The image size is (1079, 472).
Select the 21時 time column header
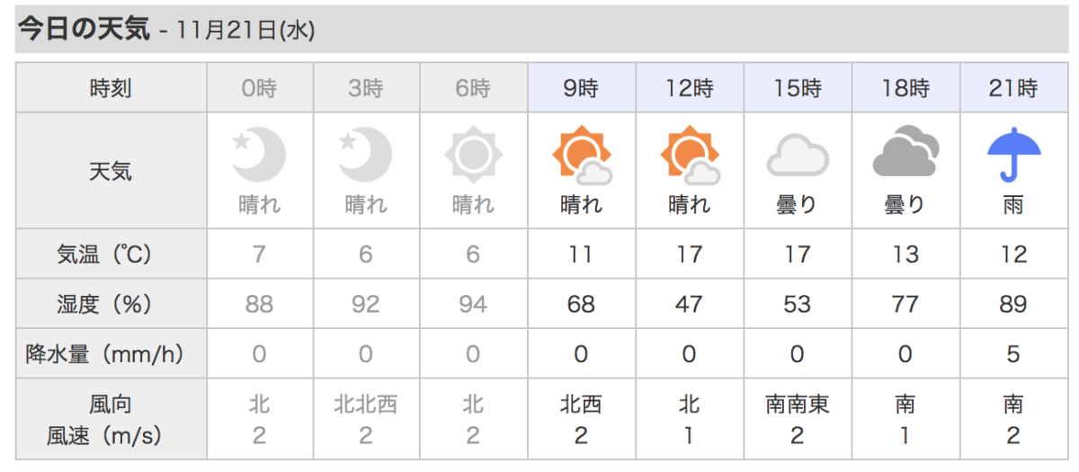tap(1012, 89)
